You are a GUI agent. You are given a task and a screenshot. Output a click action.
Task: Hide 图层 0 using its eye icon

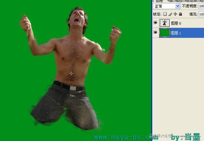(155, 23)
